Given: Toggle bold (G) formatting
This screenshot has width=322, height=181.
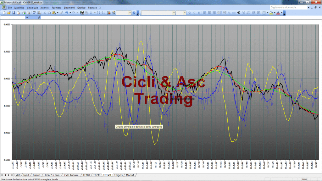Looking at the screenshot, I should [190, 13].
